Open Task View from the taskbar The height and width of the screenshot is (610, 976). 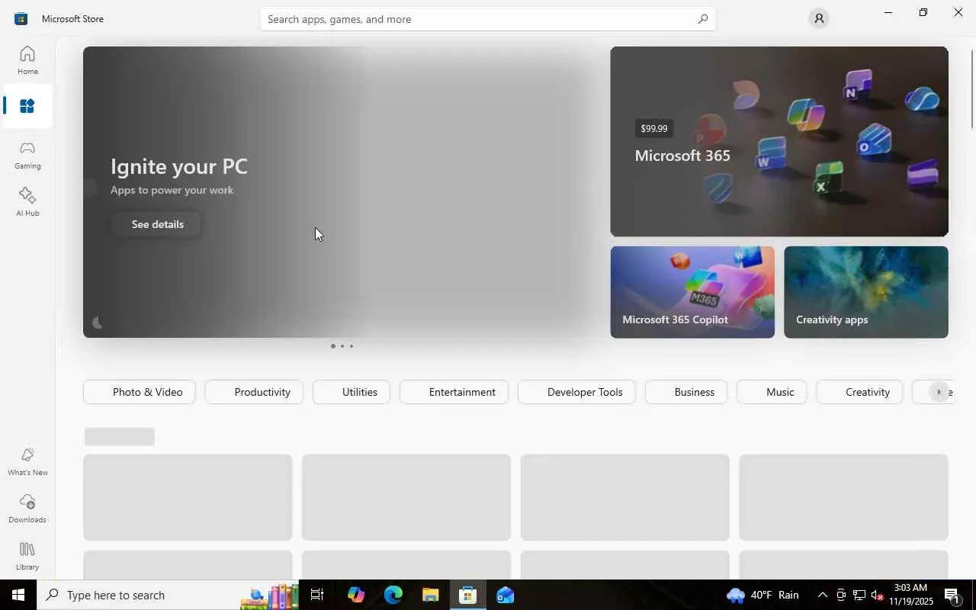tap(318, 595)
